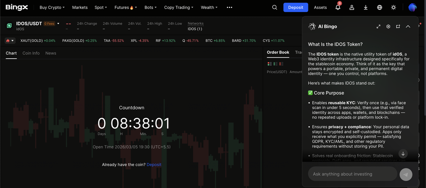Open the notifications bell icon
The width and height of the screenshot is (426, 188).
[x=338, y=7]
